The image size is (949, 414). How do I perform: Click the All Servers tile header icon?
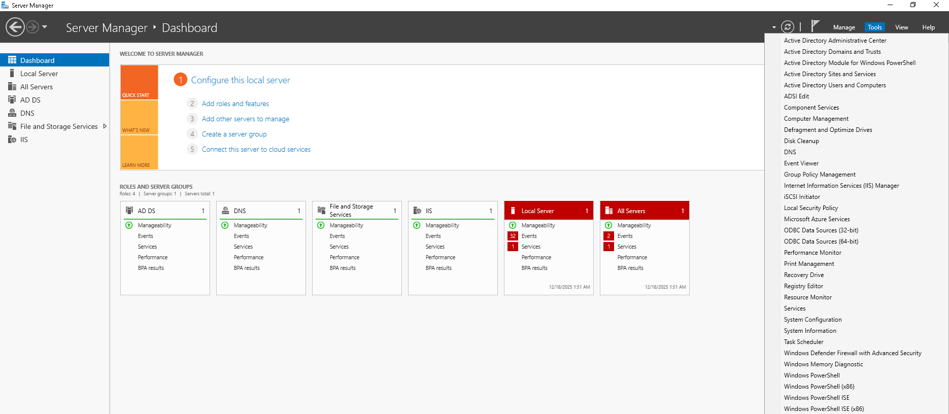[609, 211]
